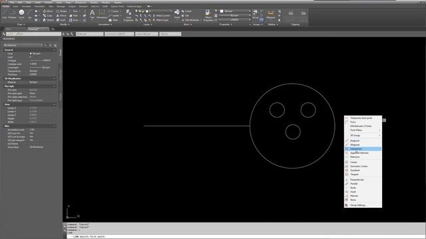Choose Perpendicular from snap context menu
Screen dimensions: 426x239
[x=363, y=180]
